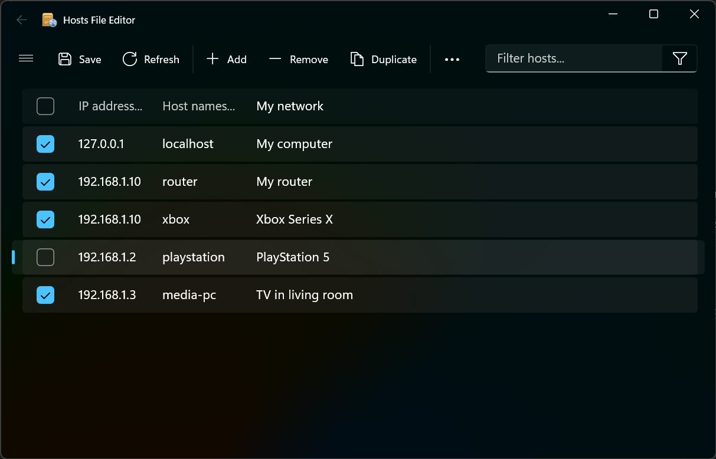Enable the playstation entry checkbox

click(x=45, y=257)
